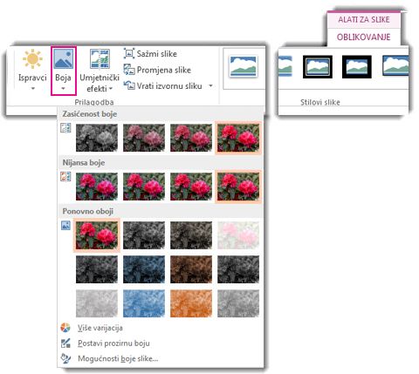The height and width of the screenshot is (374, 419).
Task: Click the Prilagodba group label
Action: 94,102
